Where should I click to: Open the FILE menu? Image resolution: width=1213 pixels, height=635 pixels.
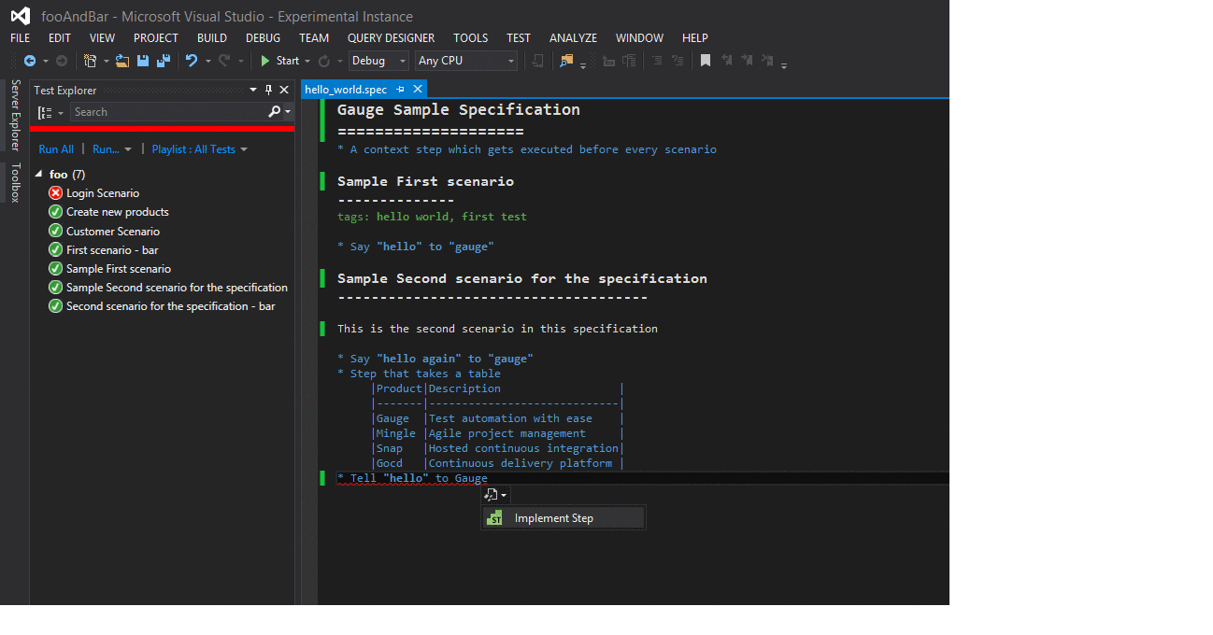click(21, 38)
